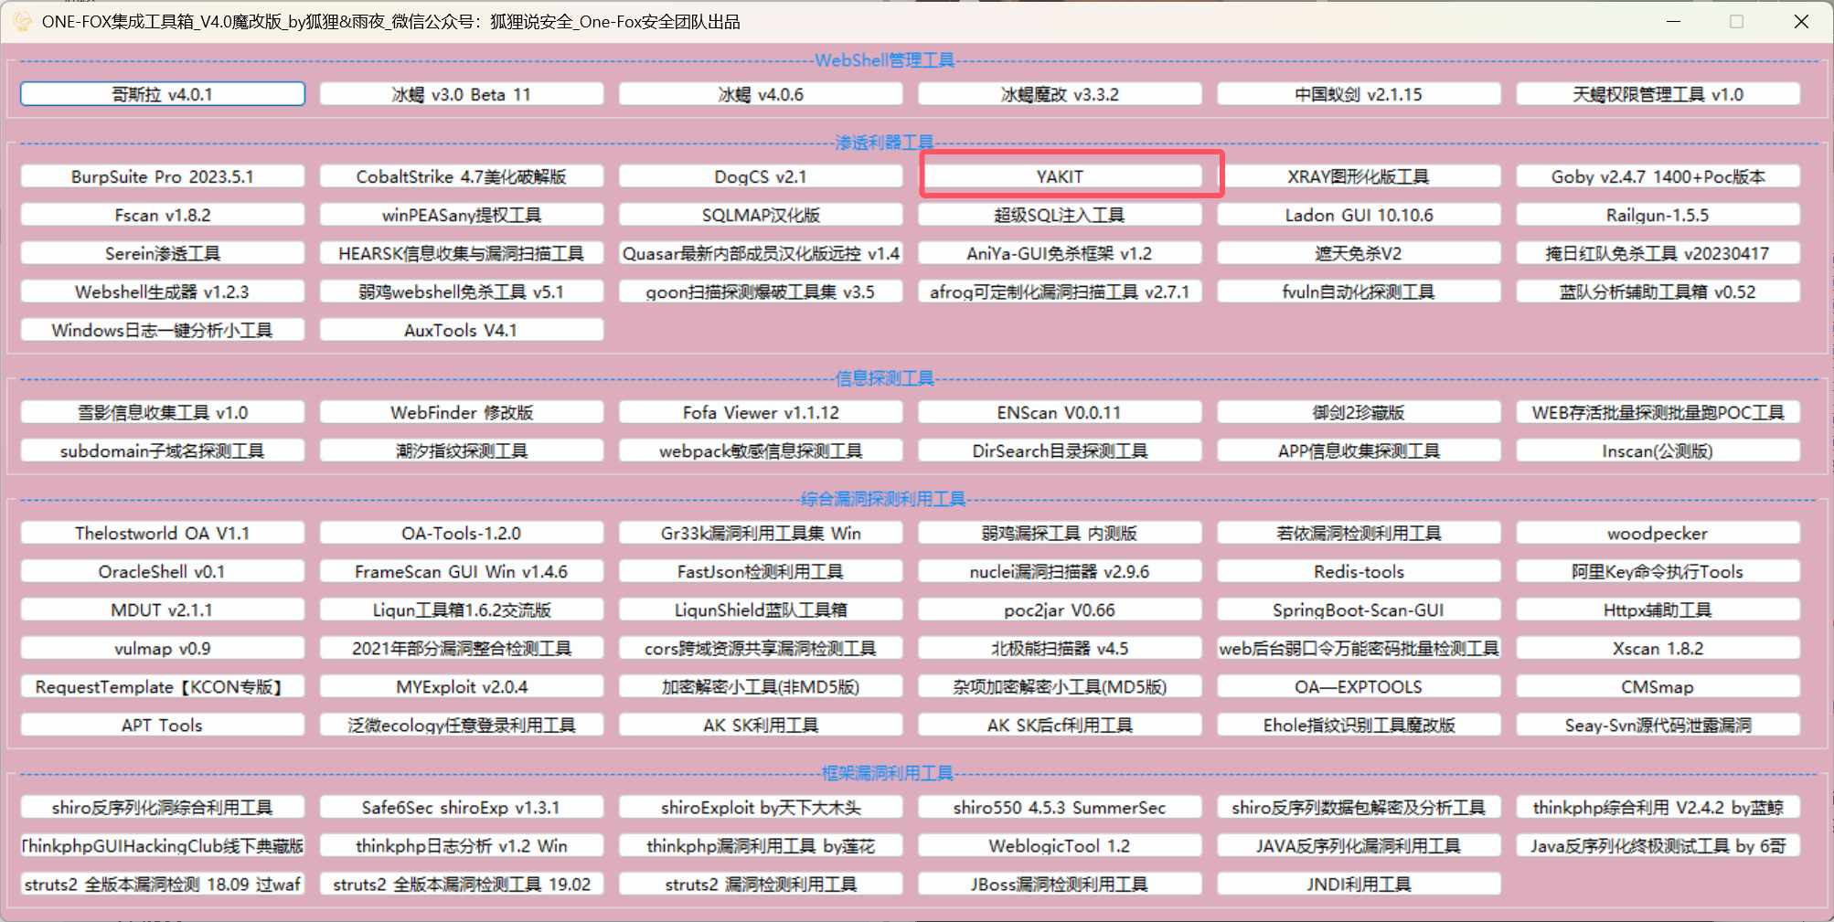
Task: Open AniYa-GUI免杀框架 v1.2
Action: [x=1060, y=253]
